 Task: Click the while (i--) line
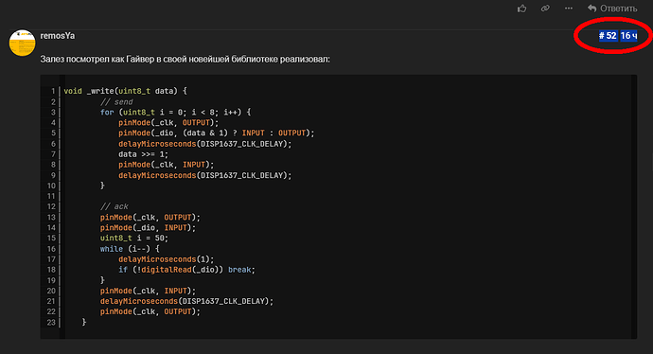(x=130, y=249)
